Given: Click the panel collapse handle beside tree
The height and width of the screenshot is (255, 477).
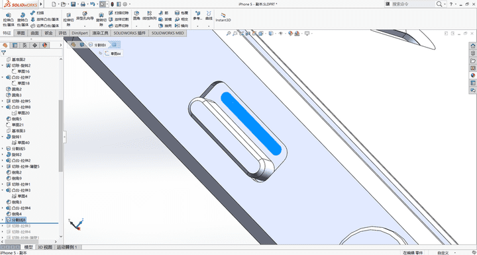Looking at the screenshot, I should click(64, 137).
